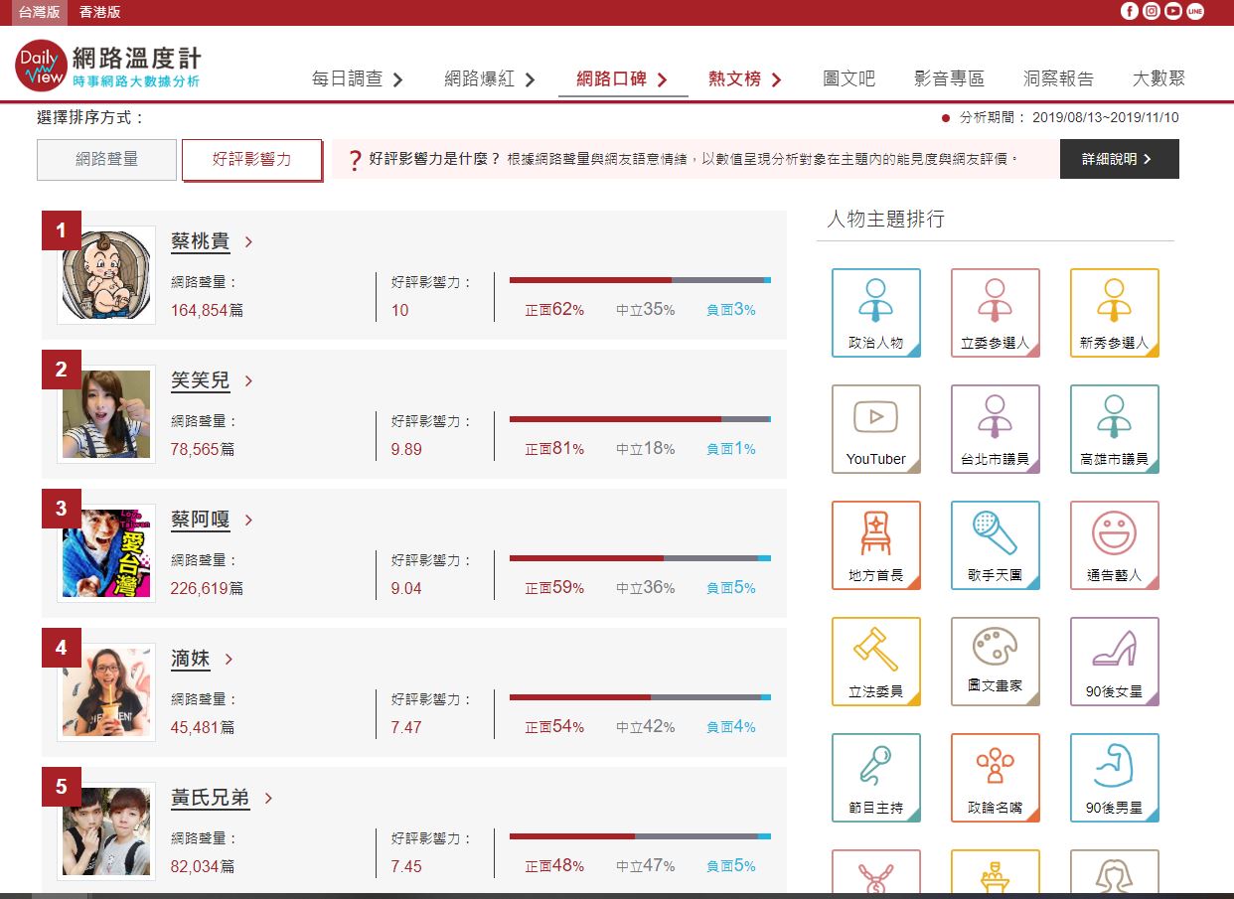
Task: Select the 政治人物 category icon
Action: (x=875, y=312)
